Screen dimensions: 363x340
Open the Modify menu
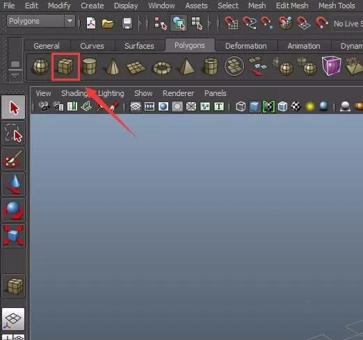pyautogui.click(x=59, y=6)
